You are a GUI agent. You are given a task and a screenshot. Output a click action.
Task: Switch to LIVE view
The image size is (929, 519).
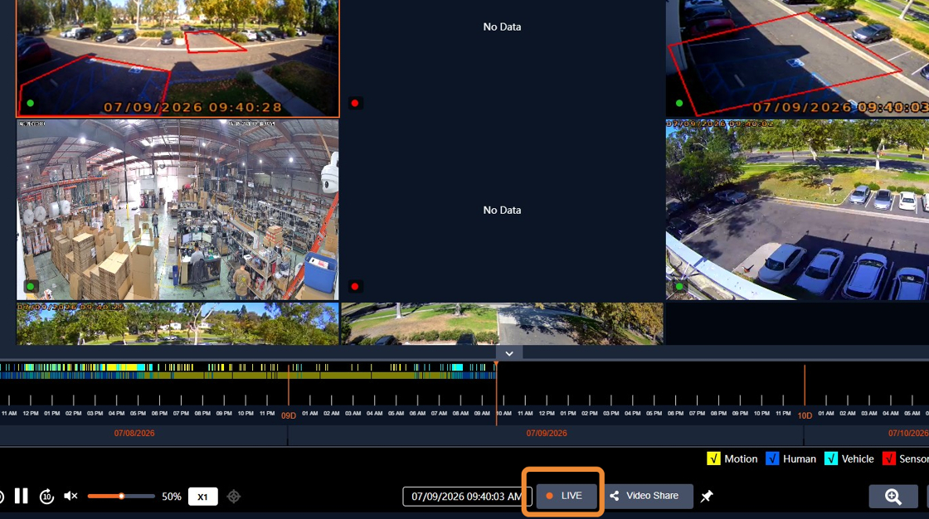pyautogui.click(x=566, y=496)
